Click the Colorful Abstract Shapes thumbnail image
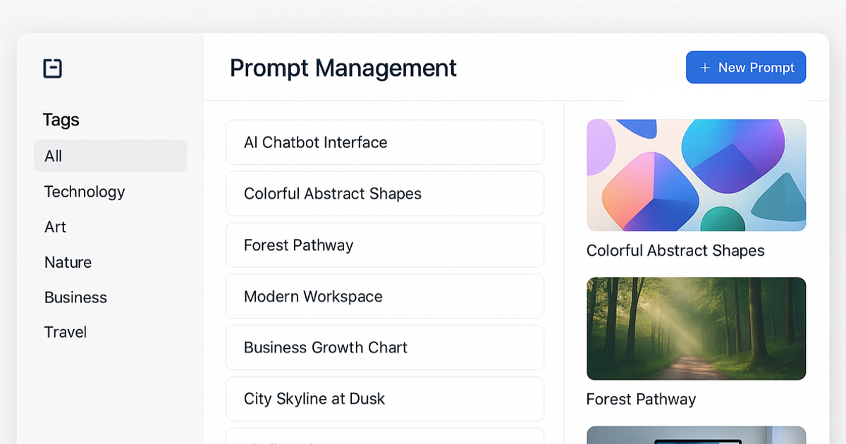This screenshot has width=846, height=444. coord(697,175)
